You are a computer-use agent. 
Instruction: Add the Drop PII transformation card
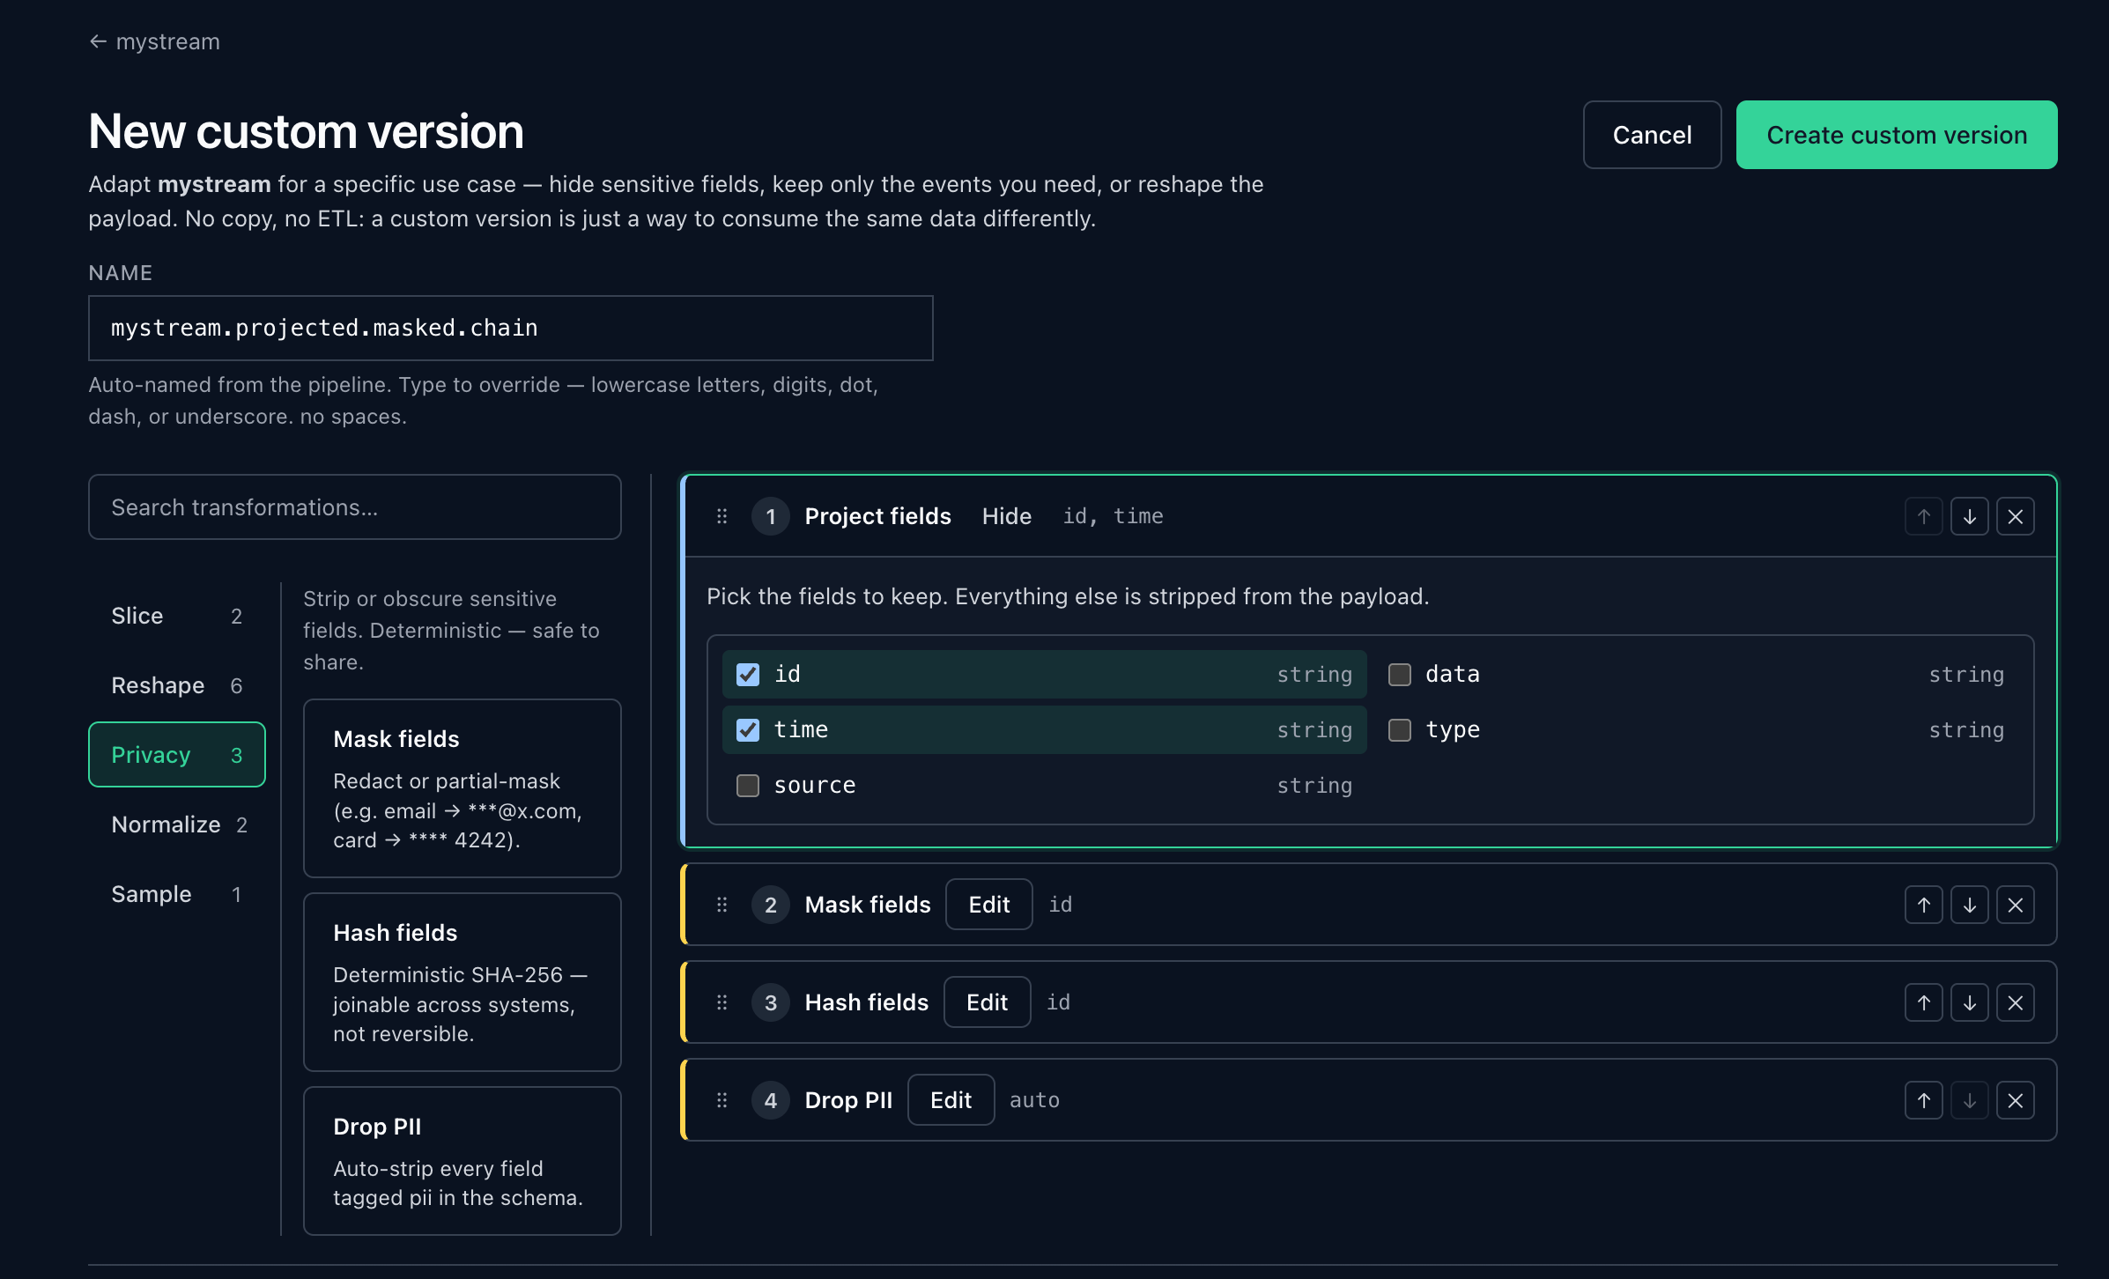462,1161
